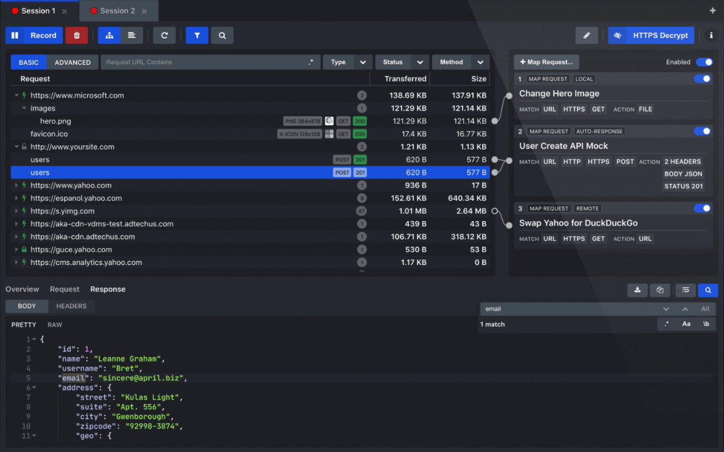The height and width of the screenshot is (452, 724).
Task: Expand the espanol.yahoo.com node
Action: pyautogui.click(x=16, y=198)
